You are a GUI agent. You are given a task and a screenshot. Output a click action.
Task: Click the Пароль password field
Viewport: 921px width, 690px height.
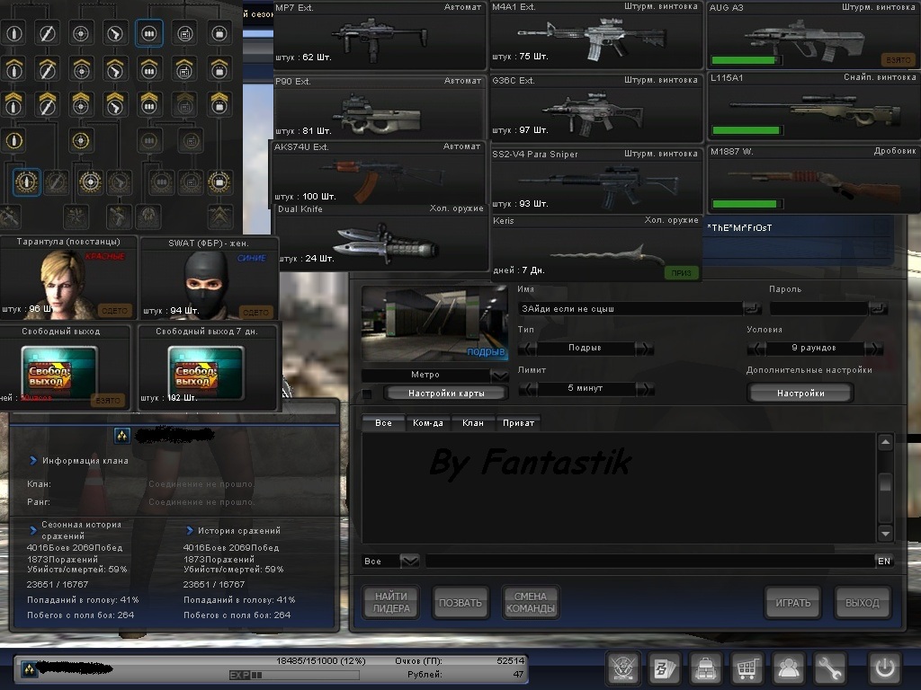pyautogui.click(x=819, y=309)
